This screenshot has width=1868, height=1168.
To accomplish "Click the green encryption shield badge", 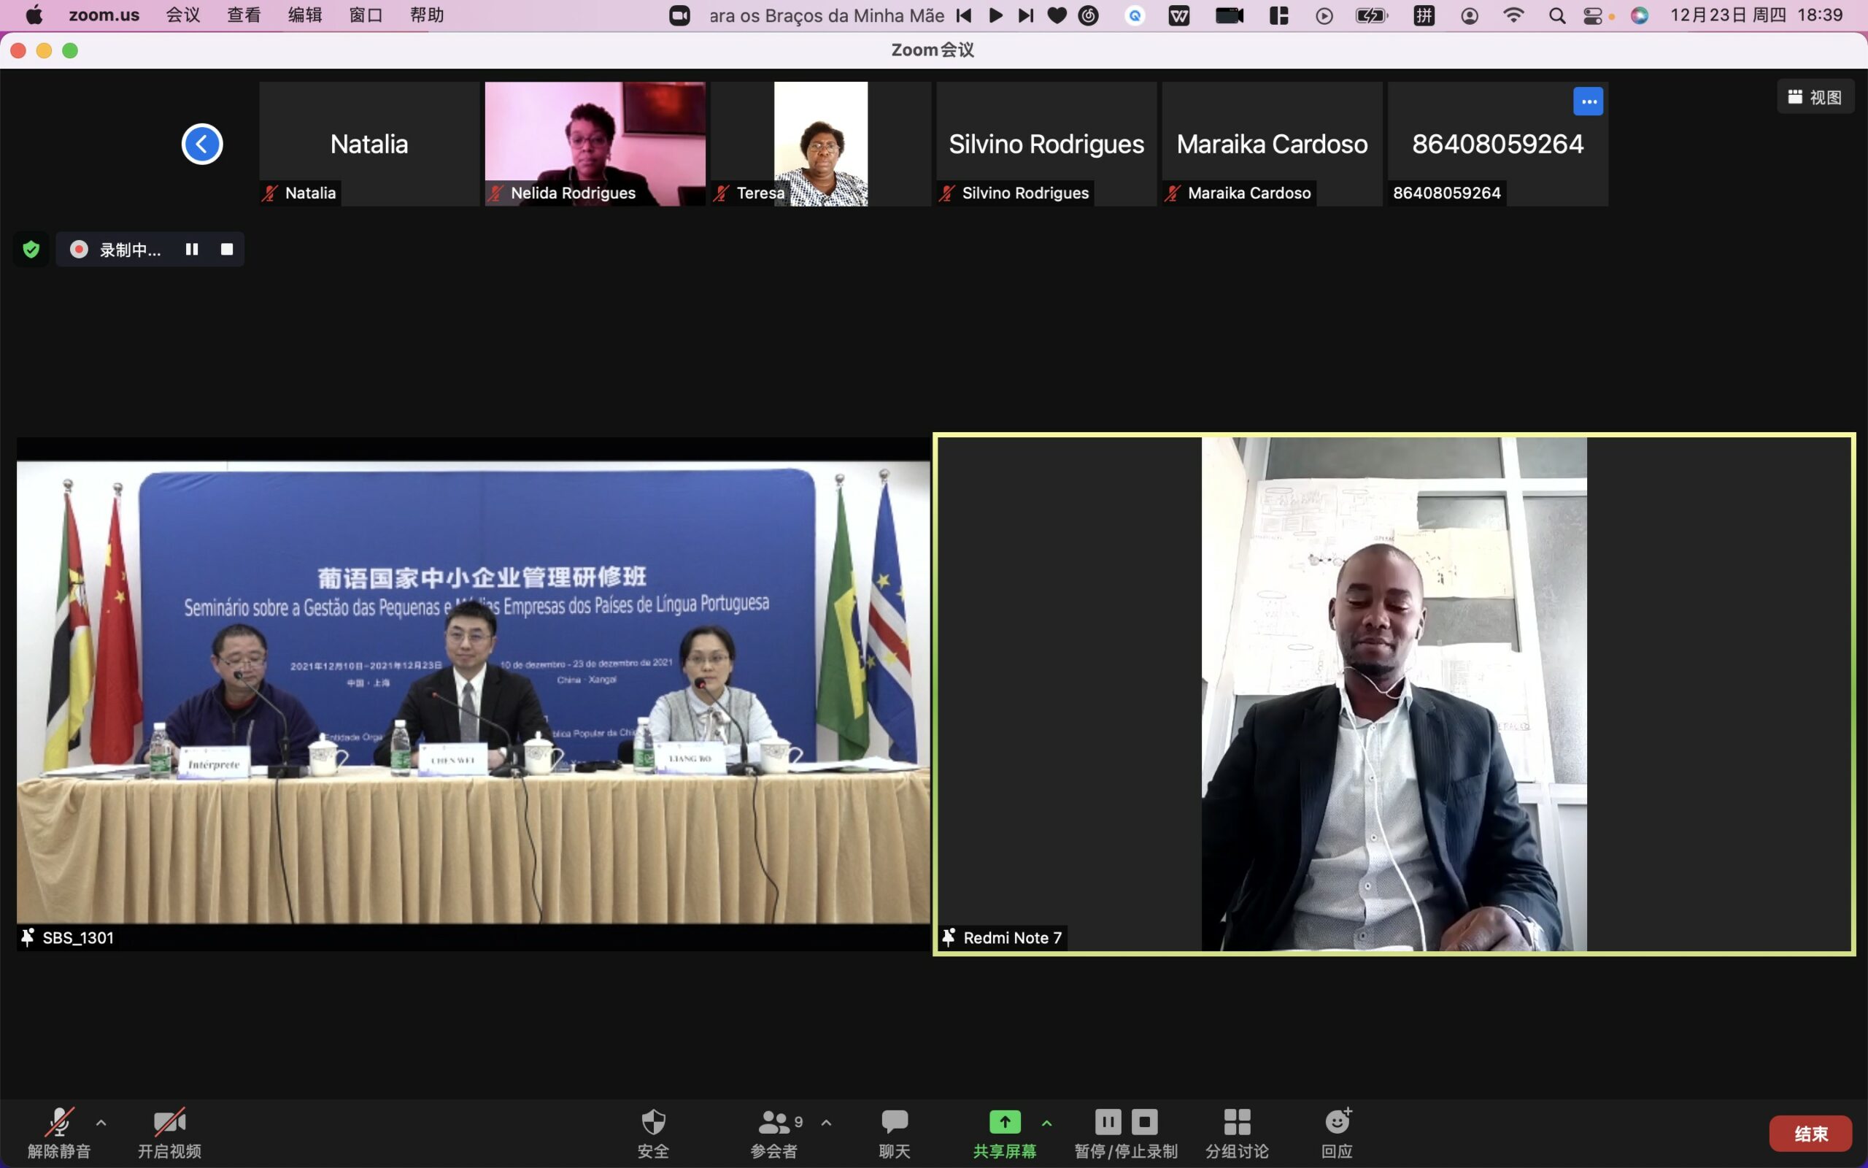I will (x=31, y=250).
